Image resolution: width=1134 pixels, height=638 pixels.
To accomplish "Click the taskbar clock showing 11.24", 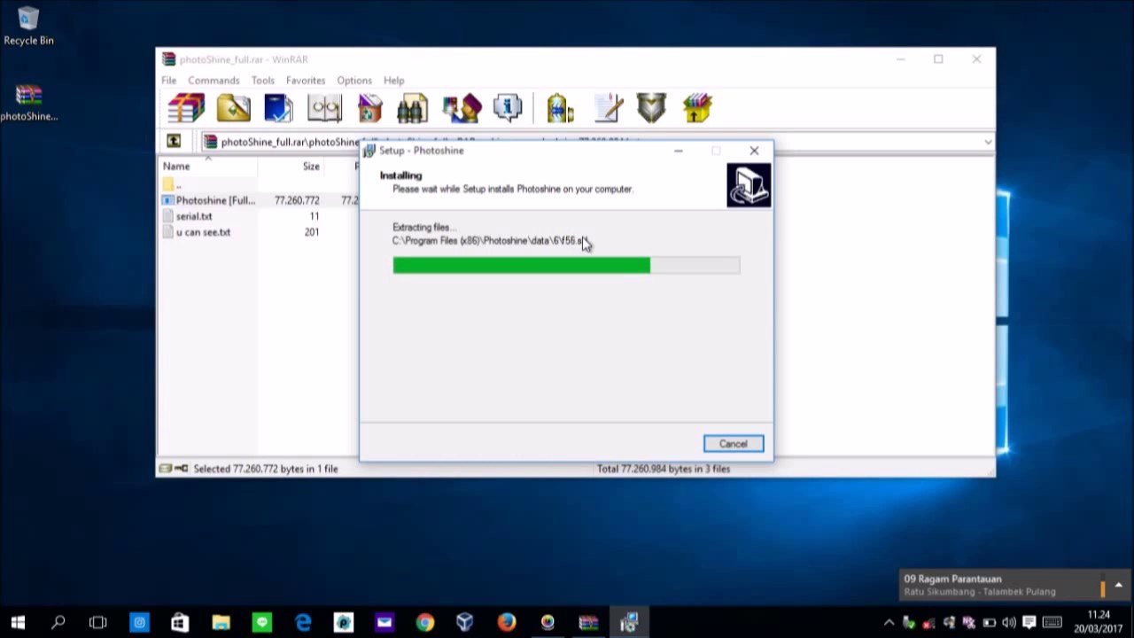I will click(x=1099, y=622).
